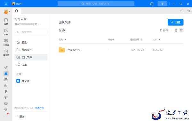Expand the avatar status dropdown arrow
The width and height of the screenshot is (192, 121).
pos(9,12)
